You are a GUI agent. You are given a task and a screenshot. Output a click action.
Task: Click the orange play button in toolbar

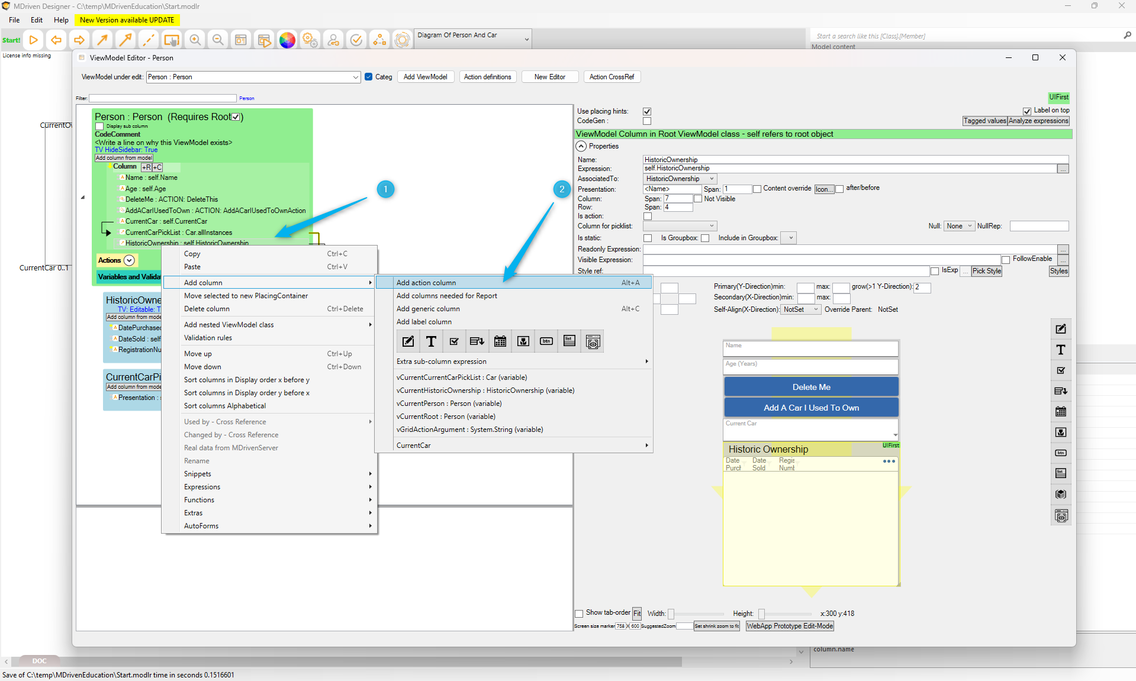[x=34, y=40]
